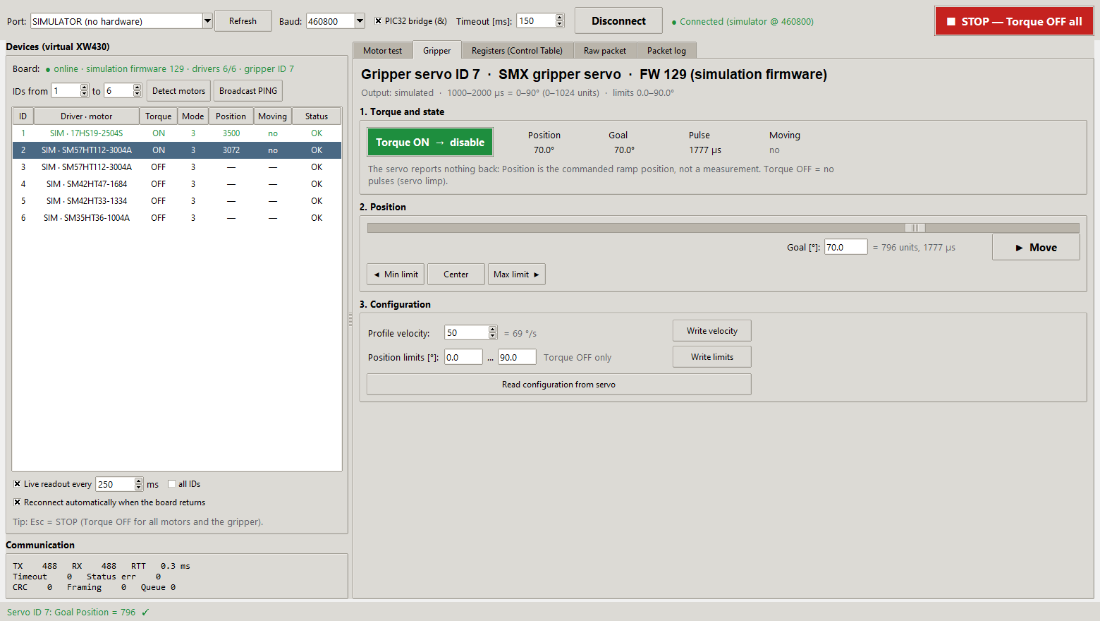Select device row SIM · SM42HT33-1334
The height and width of the screenshot is (621, 1100).
pos(176,201)
